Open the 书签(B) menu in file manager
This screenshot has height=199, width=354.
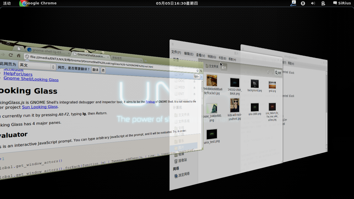(x=222, y=58)
